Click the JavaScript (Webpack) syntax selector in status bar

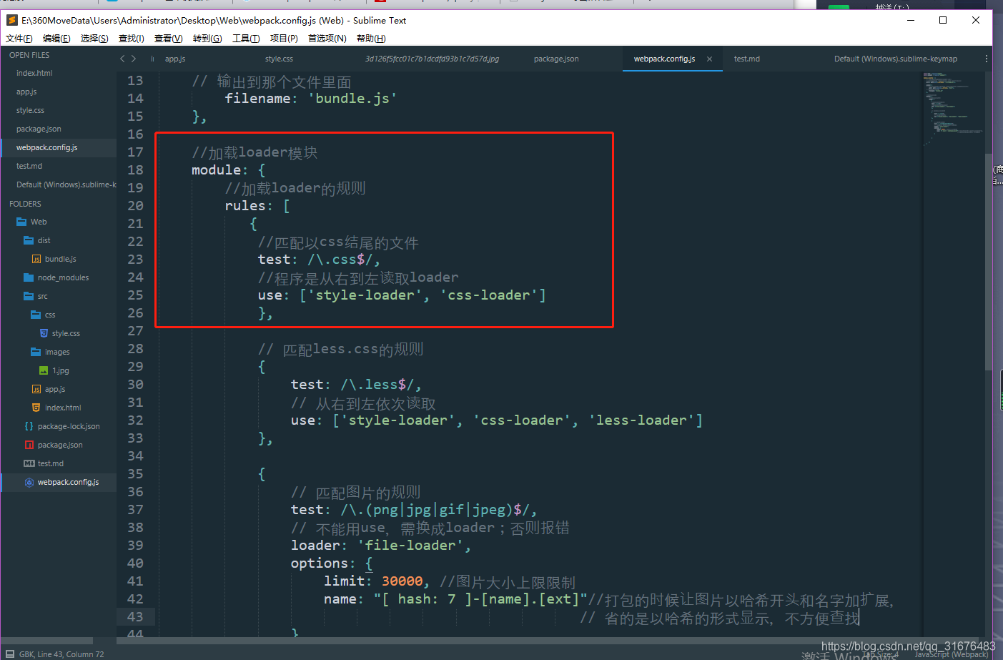(x=950, y=654)
